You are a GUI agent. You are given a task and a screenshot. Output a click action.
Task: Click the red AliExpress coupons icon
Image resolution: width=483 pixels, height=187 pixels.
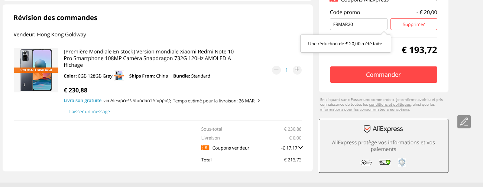[334, 1]
